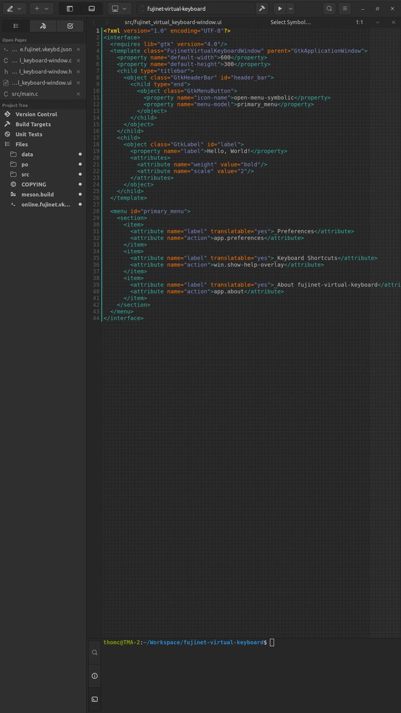This screenshot has width=401, height=713.
Task: Switch to the checkbox todo sidebar tab
Action: coord(70,26)
